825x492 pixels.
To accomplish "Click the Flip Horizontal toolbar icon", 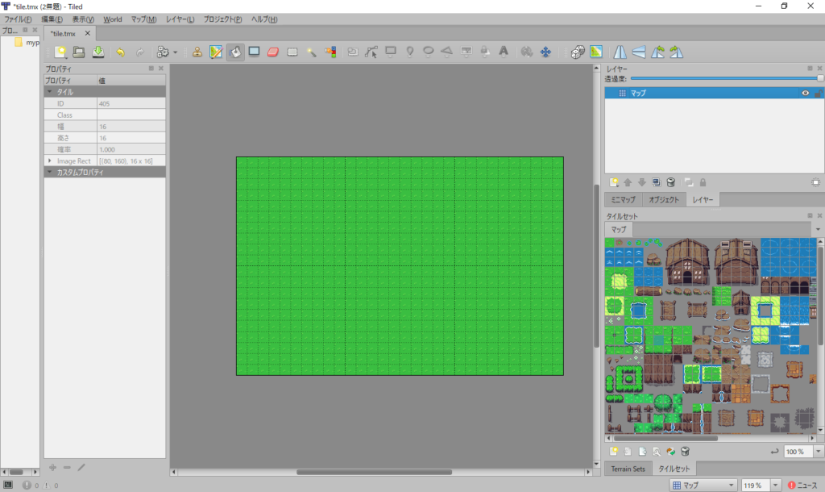I will click(620, 52).
